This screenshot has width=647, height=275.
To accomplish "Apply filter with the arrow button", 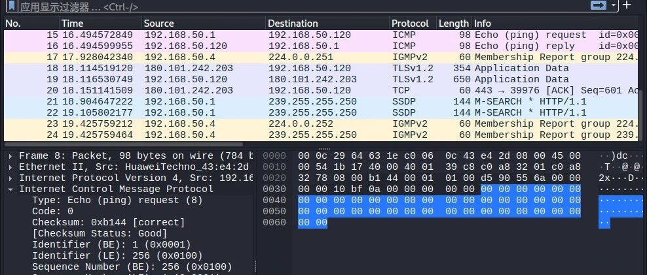I will [x=599, y=5].
